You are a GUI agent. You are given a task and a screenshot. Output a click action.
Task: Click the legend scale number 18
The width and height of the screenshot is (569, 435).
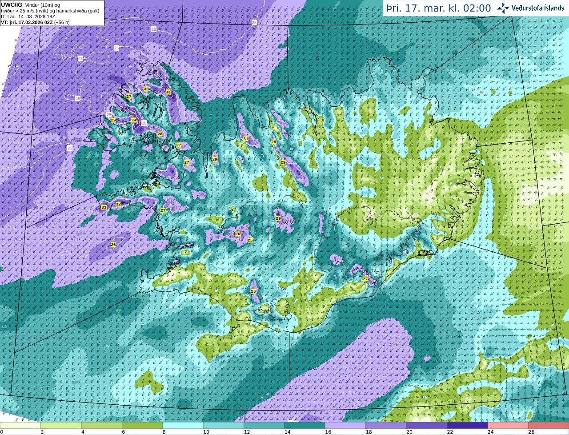click(x=369, y=432)
